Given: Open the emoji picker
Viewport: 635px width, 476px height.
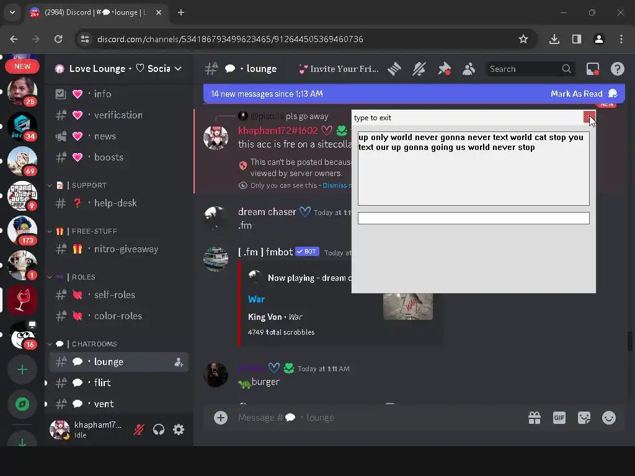Looking at the screenshot, I should point(609,418).
